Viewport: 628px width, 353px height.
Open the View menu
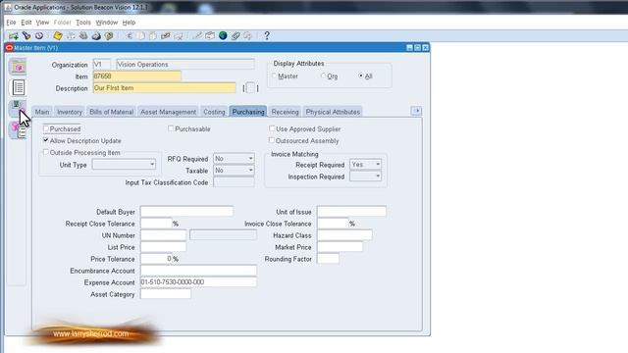(x=42, y=23)
